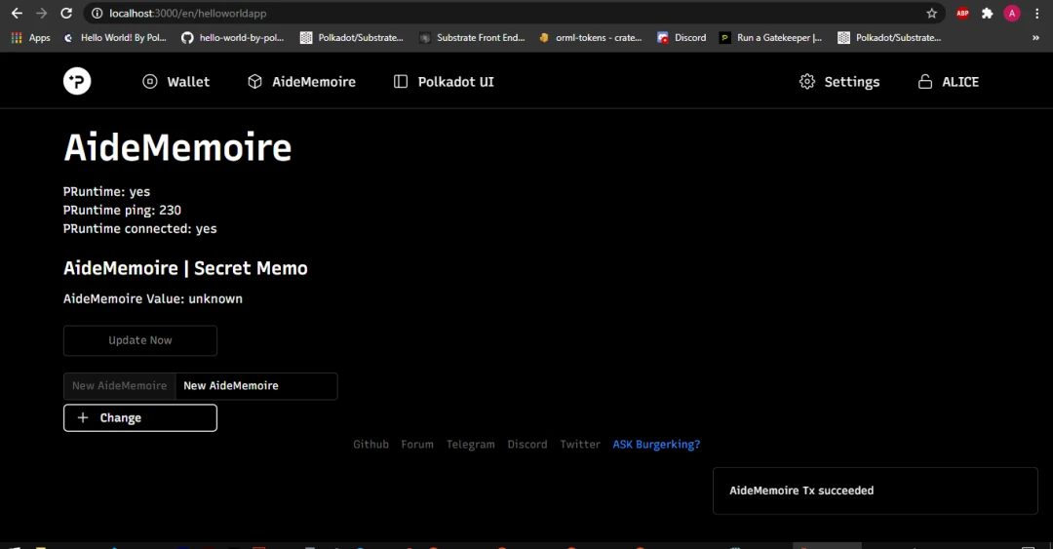Click the AdBlock Plus extension icon

(x=962, y=13)
